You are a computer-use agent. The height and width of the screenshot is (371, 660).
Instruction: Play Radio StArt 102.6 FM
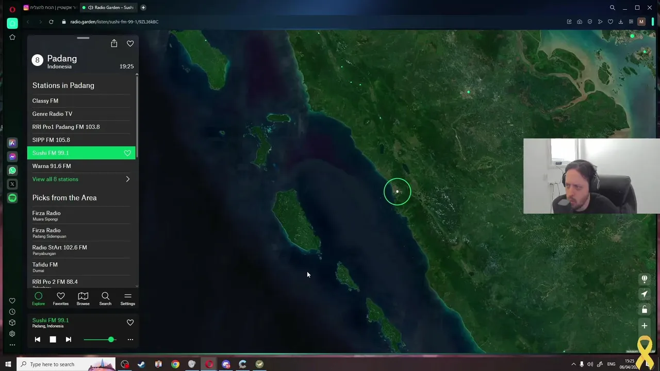[x=81, y=249]
